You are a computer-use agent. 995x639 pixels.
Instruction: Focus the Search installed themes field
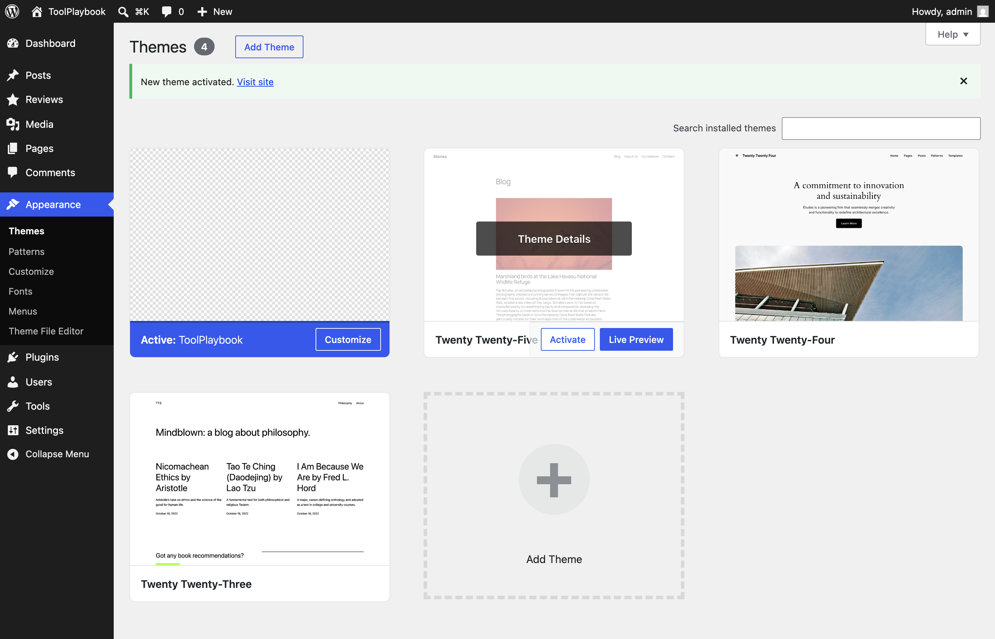pos(881,128)
